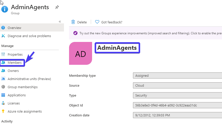Screen dimensions: 222x124
Task: Open the Owners page
Action: (x=13, y=71)
